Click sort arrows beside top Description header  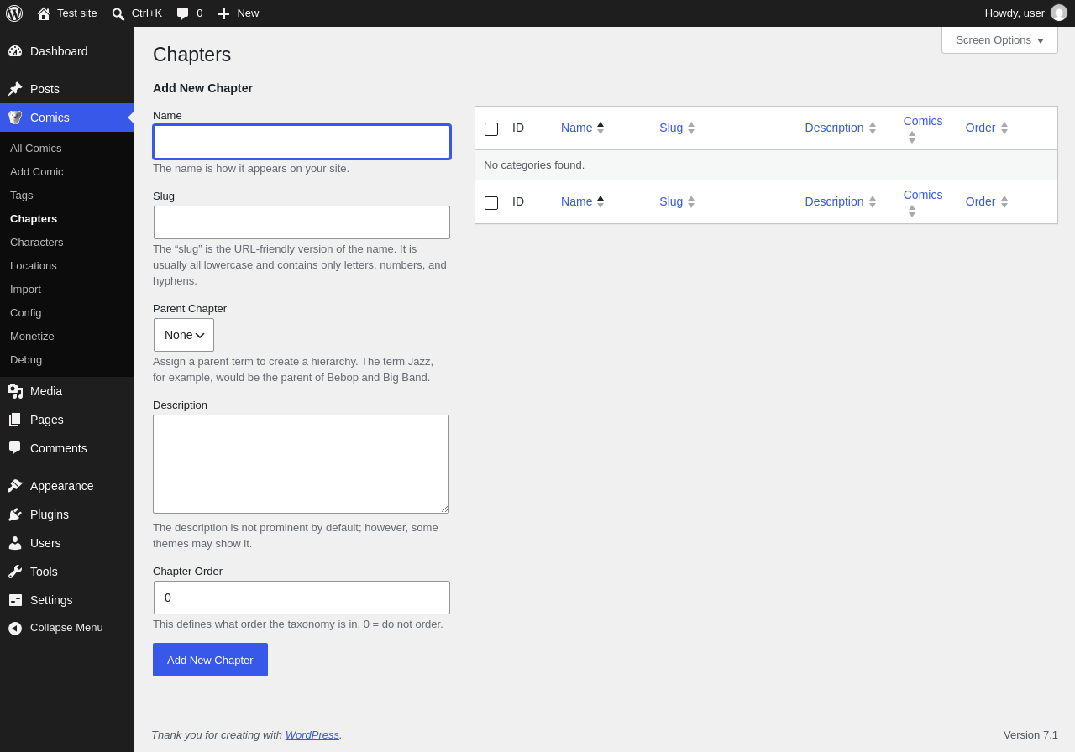[873, 128]
